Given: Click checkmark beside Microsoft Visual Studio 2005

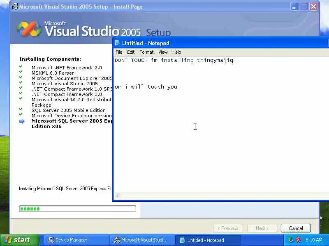Looking at the screenshot, I should (21, 82).
